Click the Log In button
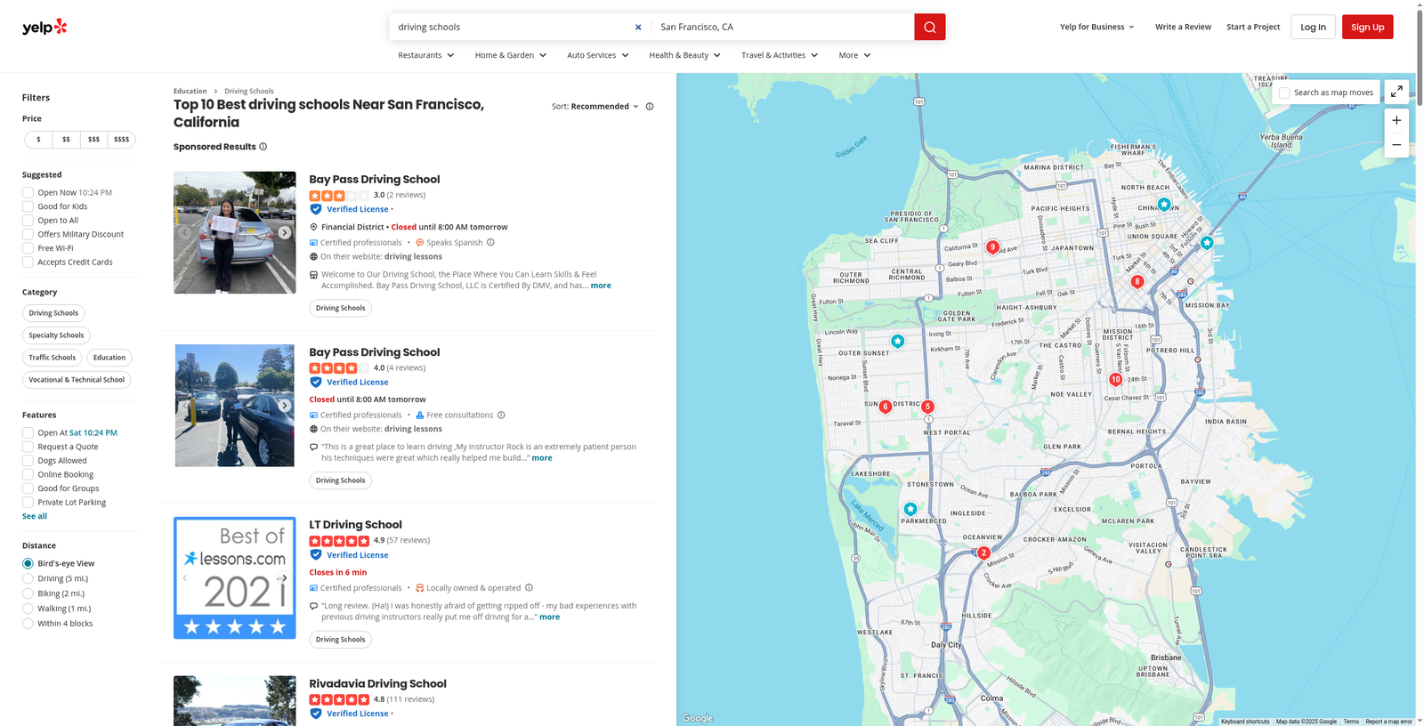Image resolution: width=1424 pixels, height=726 pixels. 1313,27
